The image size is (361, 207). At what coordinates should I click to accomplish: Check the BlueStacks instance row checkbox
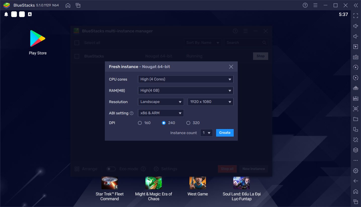click(x=77, y=56)
